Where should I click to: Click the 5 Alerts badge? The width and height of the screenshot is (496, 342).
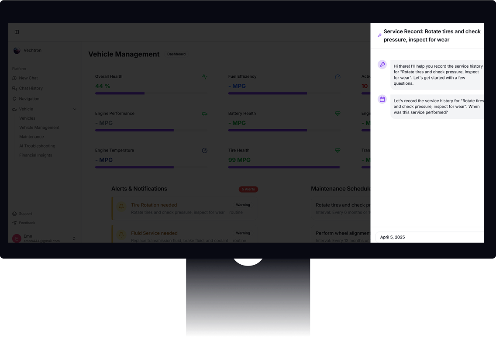click(x=248, y=189)
